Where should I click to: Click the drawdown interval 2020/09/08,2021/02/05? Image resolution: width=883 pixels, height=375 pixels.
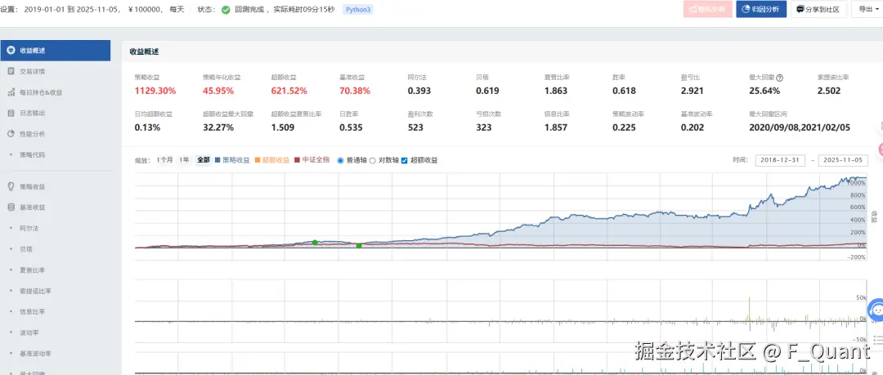800,127
